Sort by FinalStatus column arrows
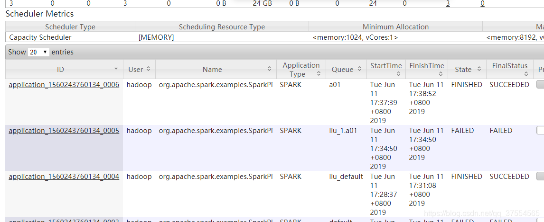Screen dimensions: 544x222 [x=526, y=74]
